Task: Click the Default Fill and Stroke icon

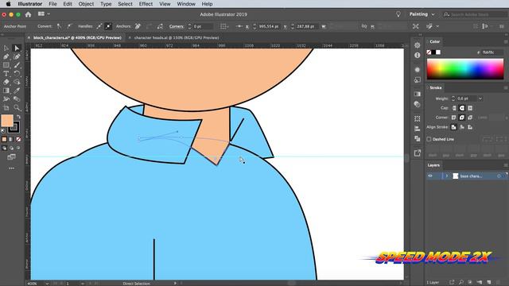Action: pos(3,130)
